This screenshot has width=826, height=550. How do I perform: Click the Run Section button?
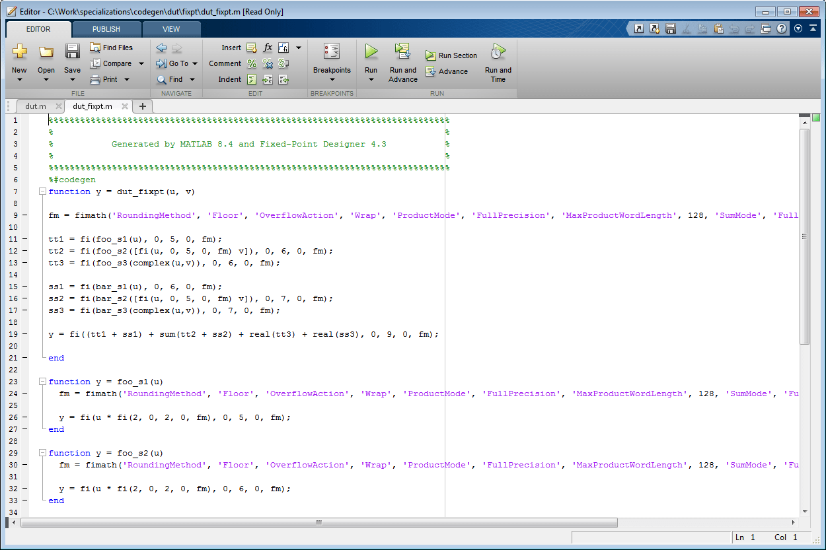tap(451, 55)
